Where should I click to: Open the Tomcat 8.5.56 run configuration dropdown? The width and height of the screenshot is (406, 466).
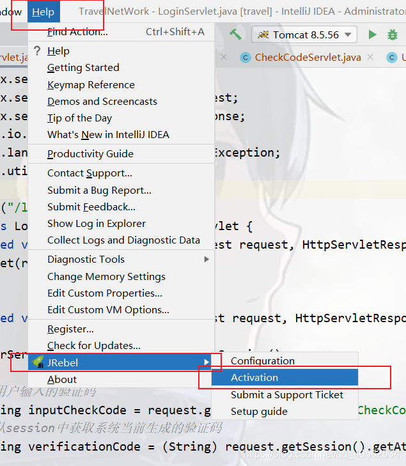coord(304,35)
